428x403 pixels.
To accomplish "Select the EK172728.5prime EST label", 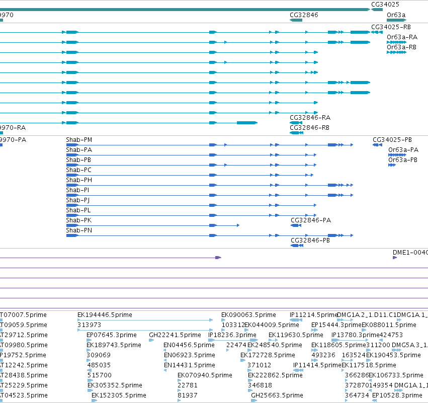I will [268, 356].
